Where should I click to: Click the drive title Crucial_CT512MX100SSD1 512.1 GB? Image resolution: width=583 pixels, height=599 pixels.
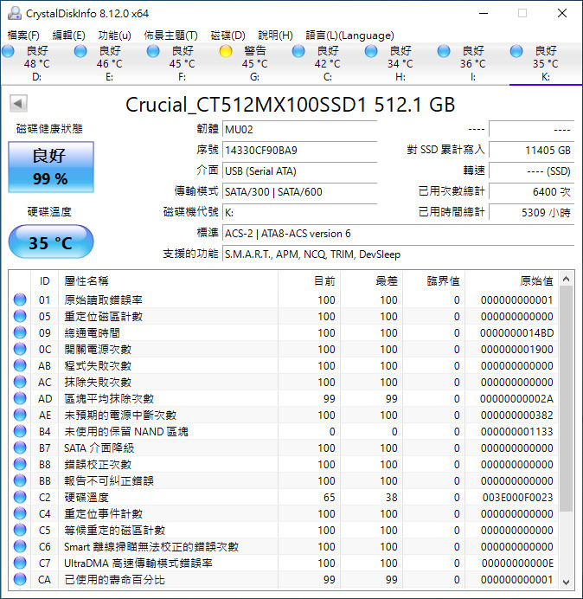click(290, 104)
